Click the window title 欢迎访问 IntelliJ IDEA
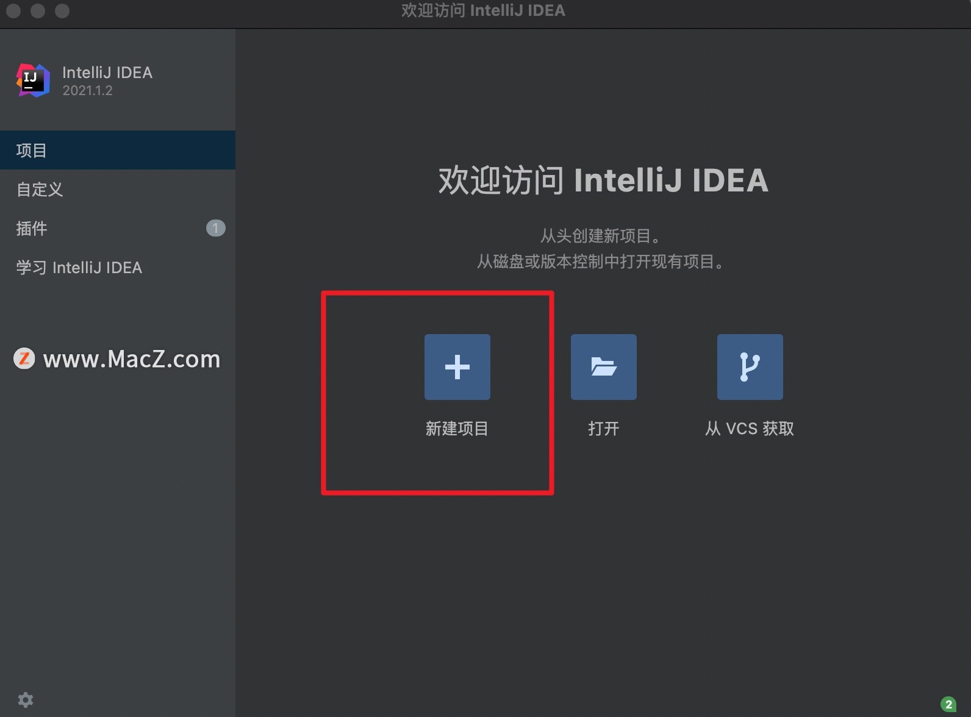This screenshot has height=717, width=971. (x=483, y=10)
